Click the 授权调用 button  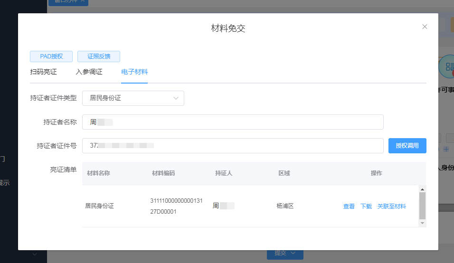pos(407,146)
